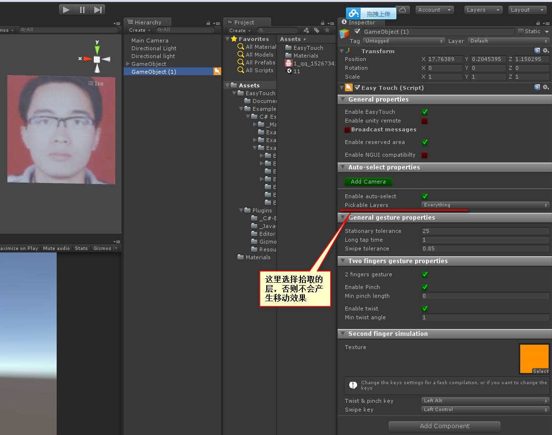
Task: Toggle Iso projection label in scene
Action: tap(96, 83)
